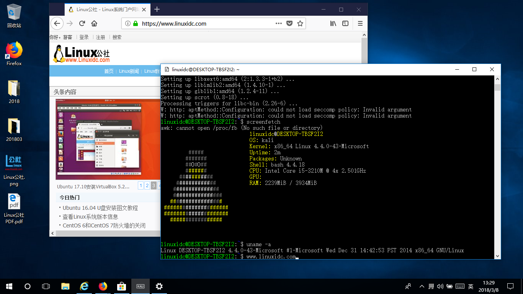
Task: Open Action Center notifications
Action: [x=510, y=286]
